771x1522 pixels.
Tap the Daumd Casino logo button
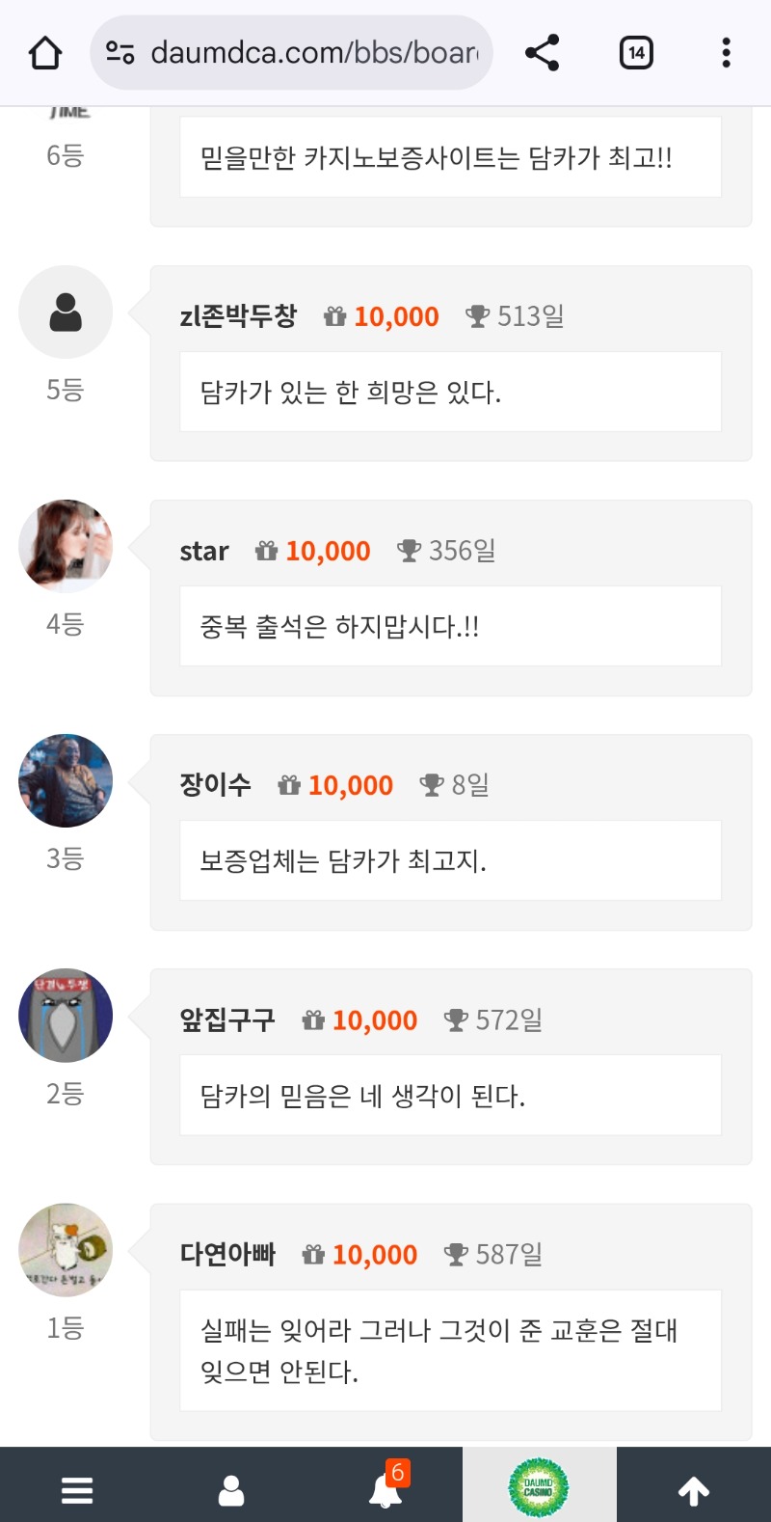tap(539, 1487)
